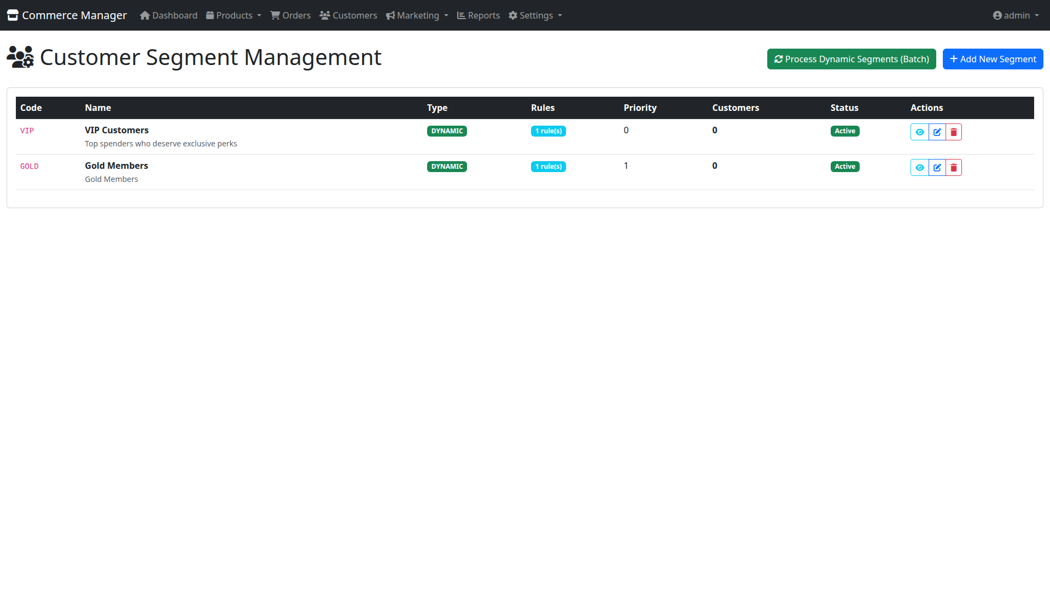Click the VIP code link in the table
Image resolution: width=1050 pixels, height=590 pixels.
[x=27, y=131]
